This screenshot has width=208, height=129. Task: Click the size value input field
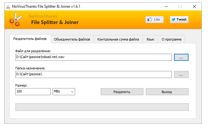pyautogui.click(x=33, y=92)
